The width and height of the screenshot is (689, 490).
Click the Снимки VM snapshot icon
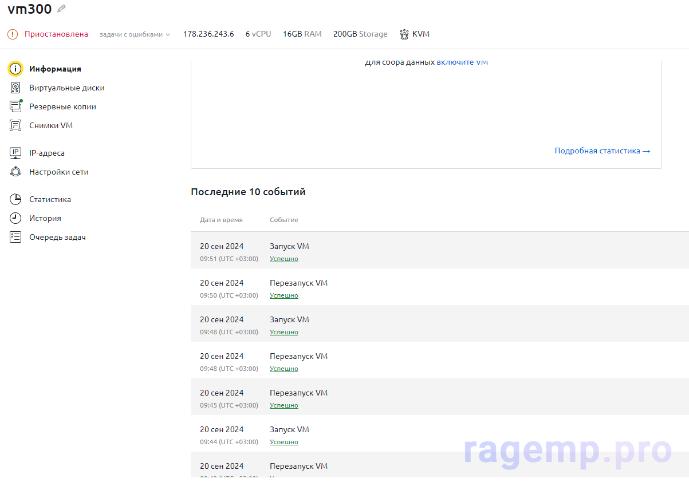[15, 125]
